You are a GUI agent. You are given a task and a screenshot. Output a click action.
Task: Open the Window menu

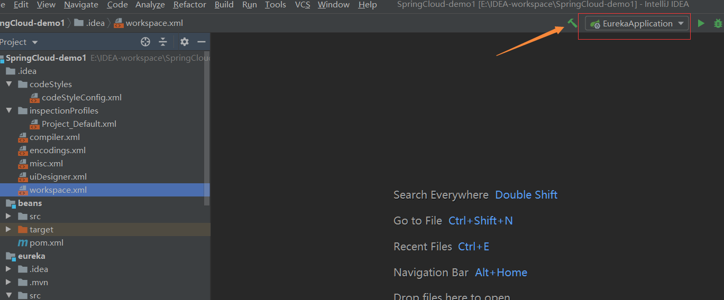[x=334, y=5]
